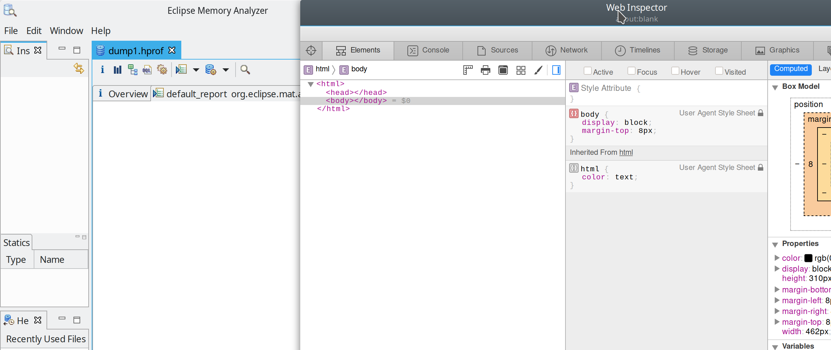Collapse the html node in DOM tree
This screenshot has width=831, height=350.
[311, 84]
